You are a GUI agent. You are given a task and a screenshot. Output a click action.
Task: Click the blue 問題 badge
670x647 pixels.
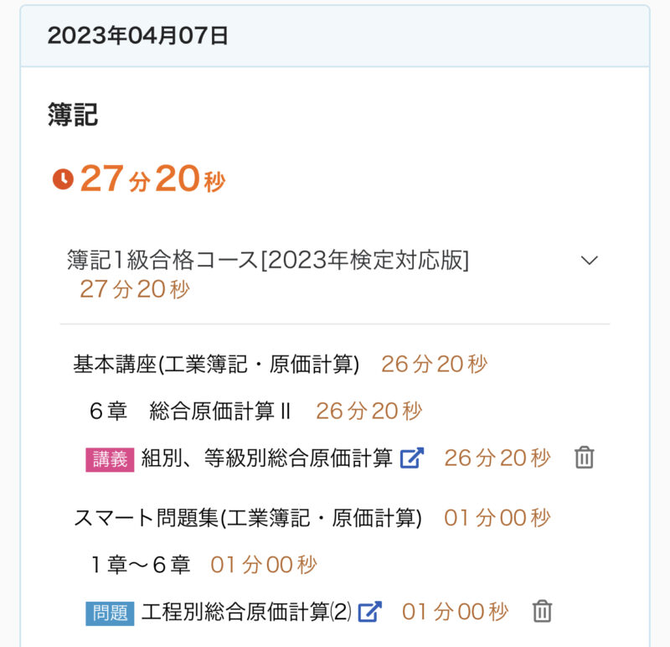tap(110, 613)
